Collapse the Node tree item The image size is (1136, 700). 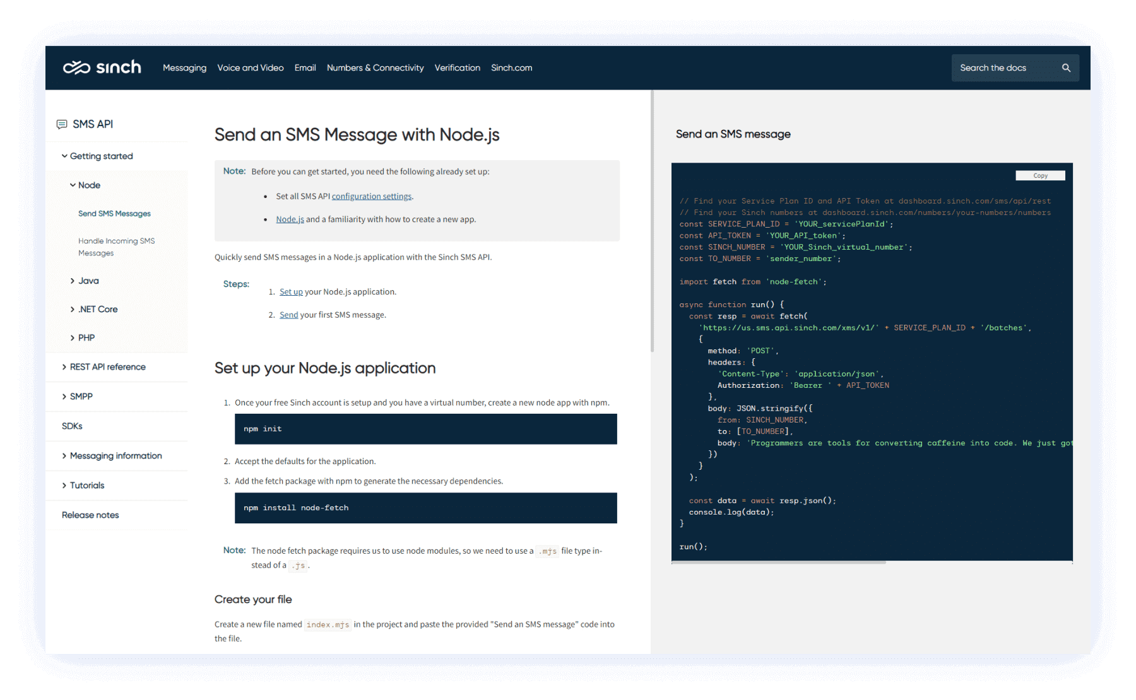tap(73, 185)
